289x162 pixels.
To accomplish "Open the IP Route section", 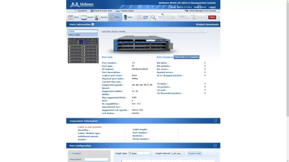I will click(185, 17).
